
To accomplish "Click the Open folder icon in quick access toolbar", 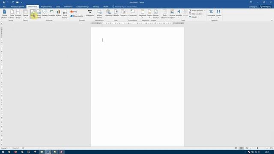I will 17,2.
